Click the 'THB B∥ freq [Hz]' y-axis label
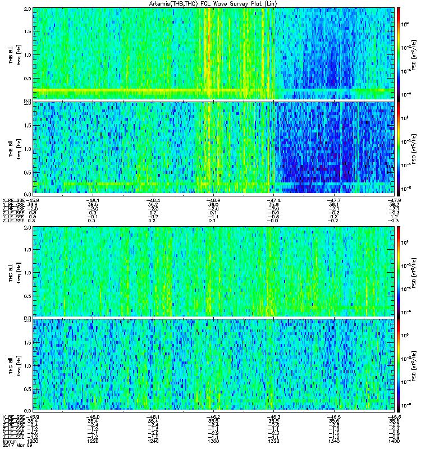 click(15, 149)
